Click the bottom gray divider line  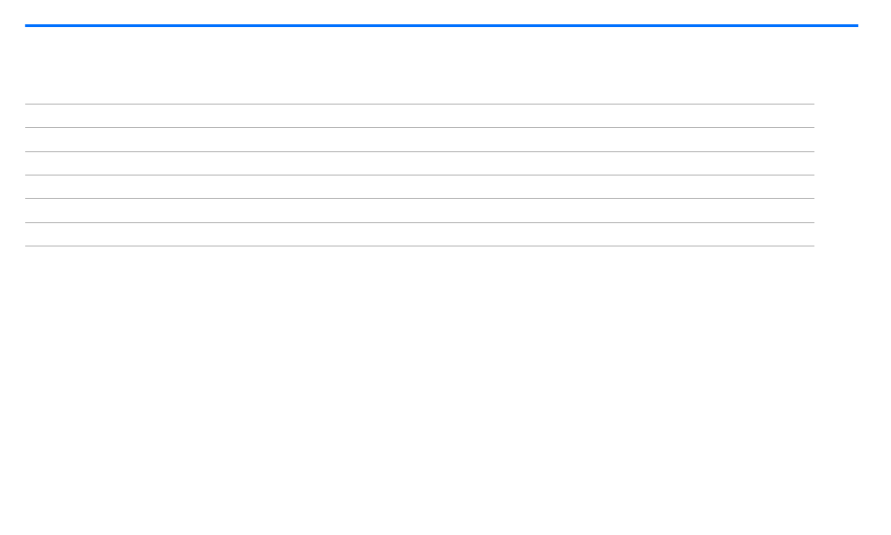click(419, 246)
